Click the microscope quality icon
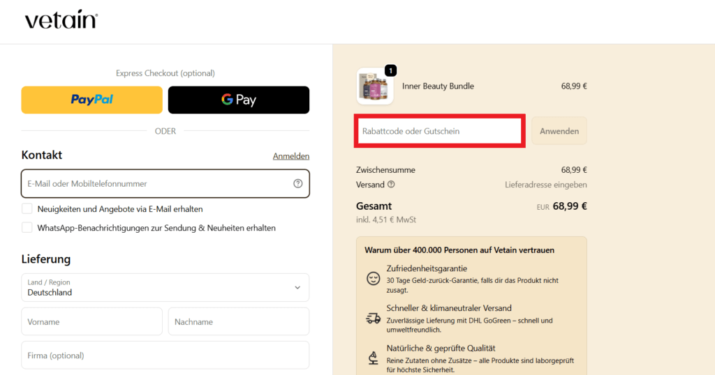 coord(373,358)
